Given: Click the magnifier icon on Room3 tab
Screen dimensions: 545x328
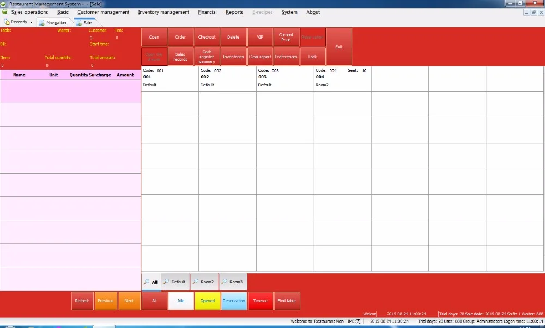Looking at the screenshot, I should [x=225, y=282].
